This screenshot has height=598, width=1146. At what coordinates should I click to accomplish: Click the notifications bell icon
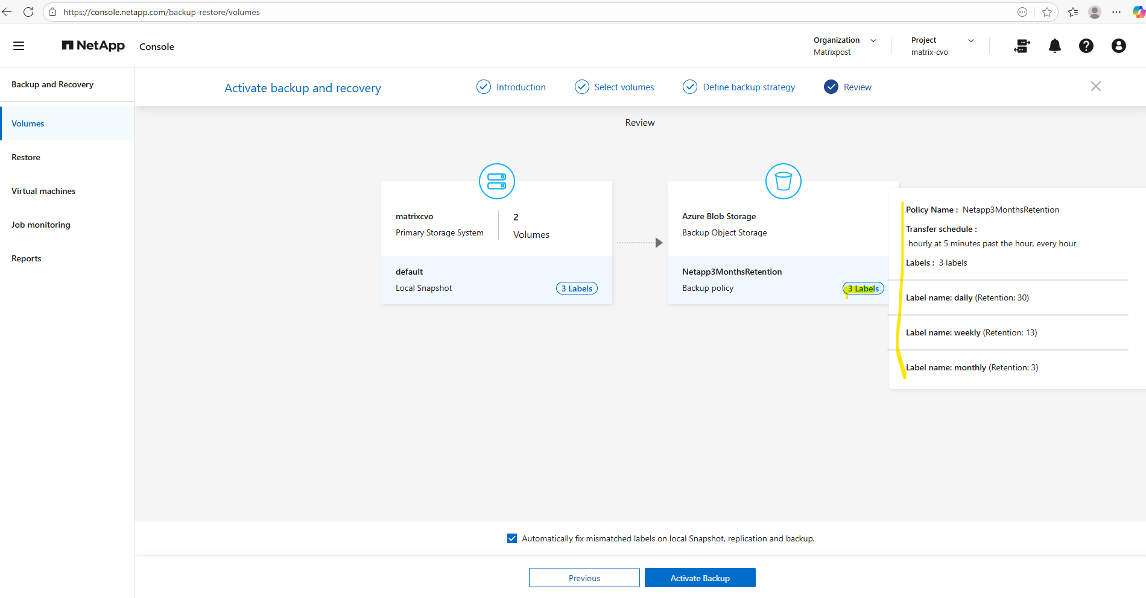(x=1054, y=46)
